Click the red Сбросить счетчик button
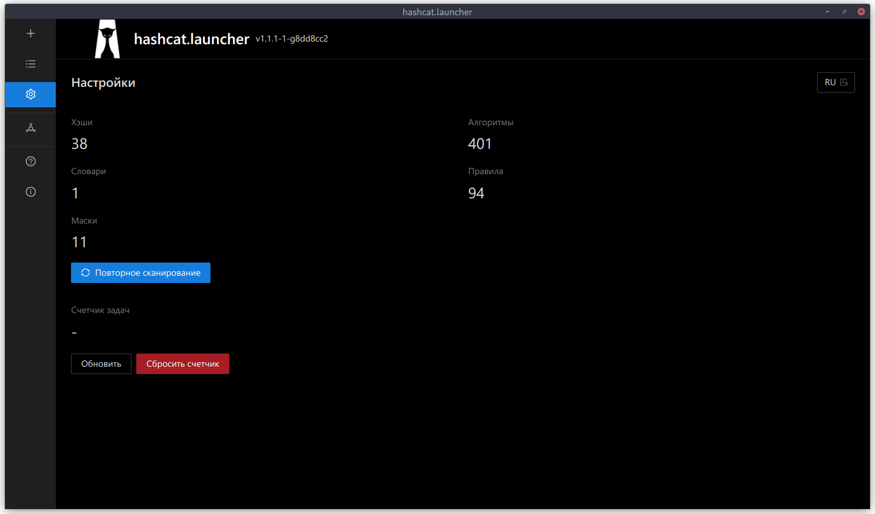 183,364
